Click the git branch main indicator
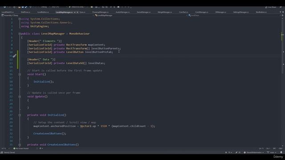 tap(271, 152)
